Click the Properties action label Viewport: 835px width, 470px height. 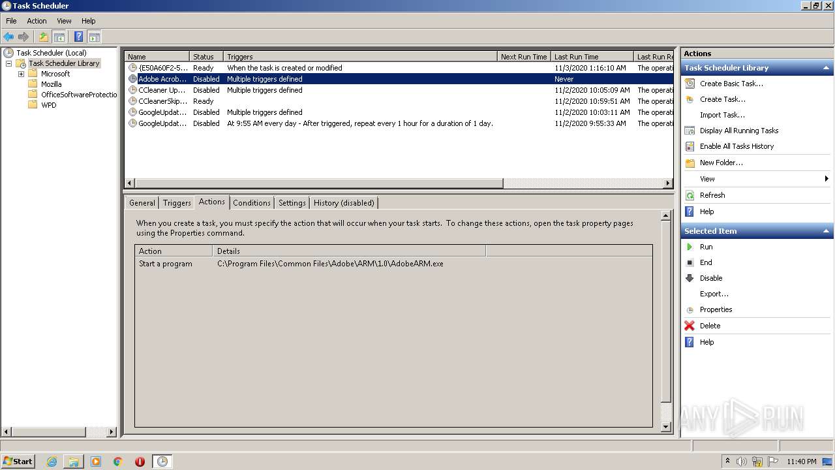tap(716, 309)
